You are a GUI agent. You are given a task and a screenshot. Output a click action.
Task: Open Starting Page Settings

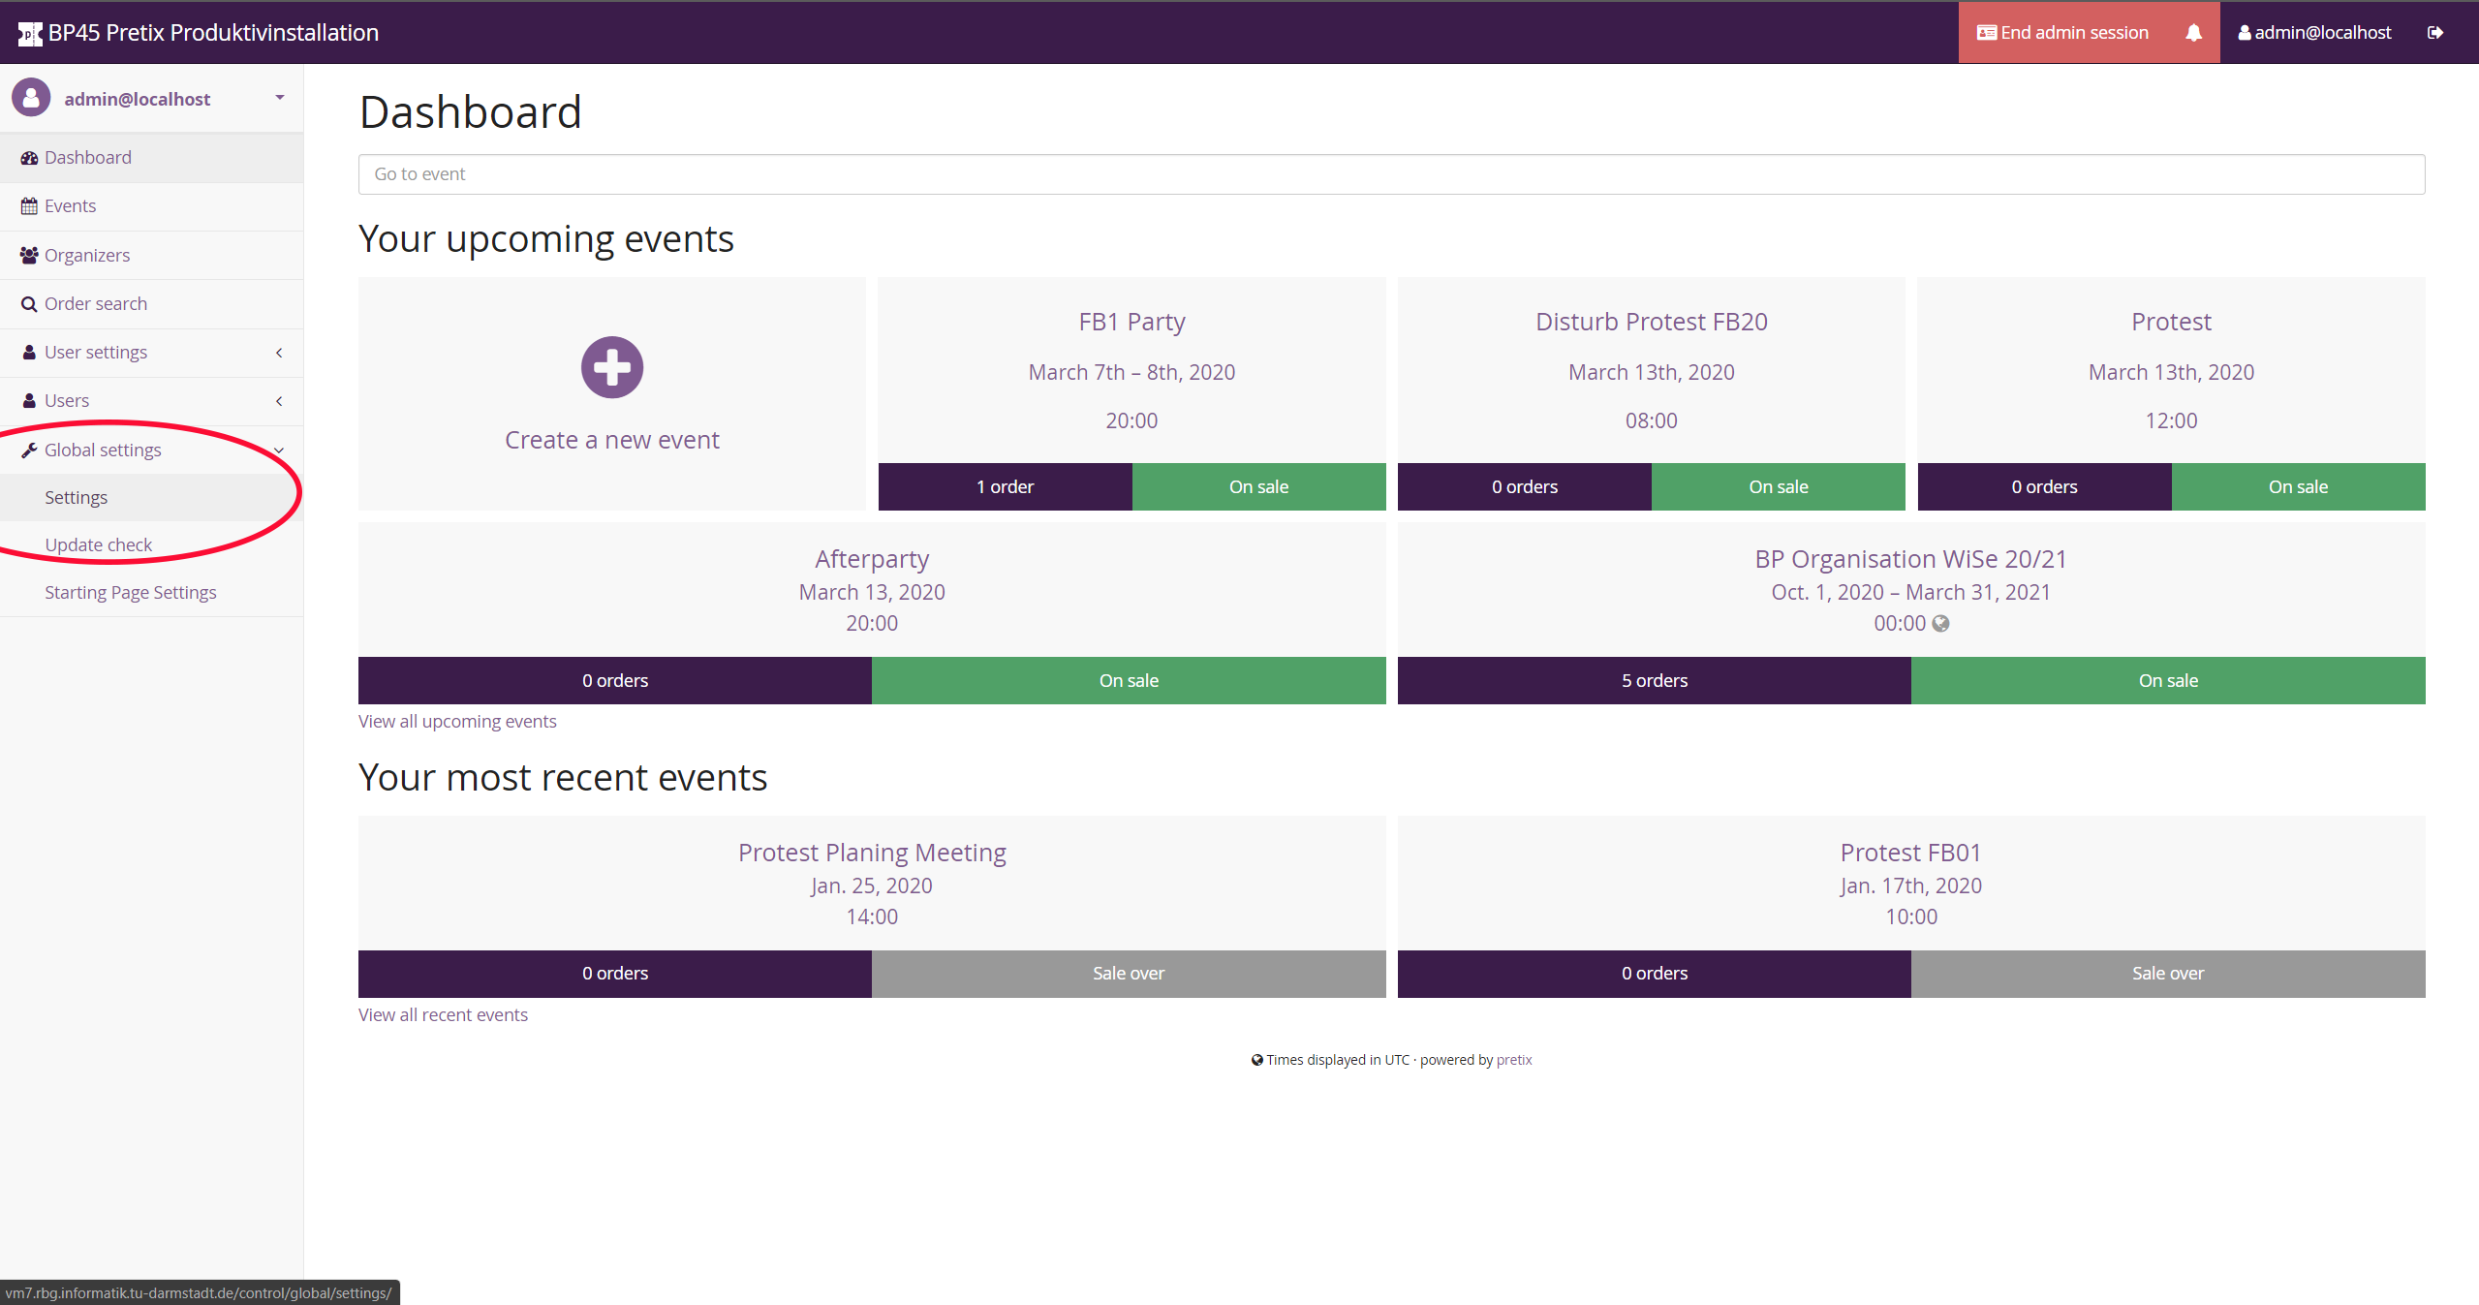coord(130,592)
